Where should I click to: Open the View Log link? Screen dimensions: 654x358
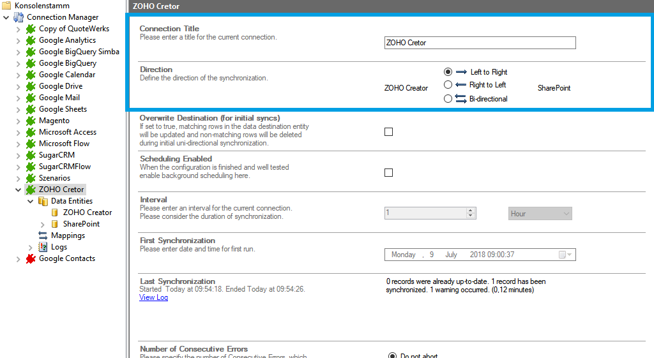pyautogui.click(x=153, y=297)
